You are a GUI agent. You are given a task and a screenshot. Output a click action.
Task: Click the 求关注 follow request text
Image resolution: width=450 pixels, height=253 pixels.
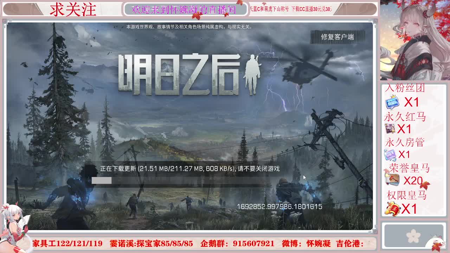point(73,9)
